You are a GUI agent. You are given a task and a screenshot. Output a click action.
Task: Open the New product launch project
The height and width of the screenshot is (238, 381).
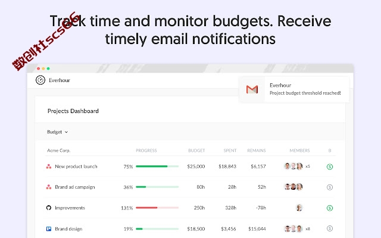(76, 167)
